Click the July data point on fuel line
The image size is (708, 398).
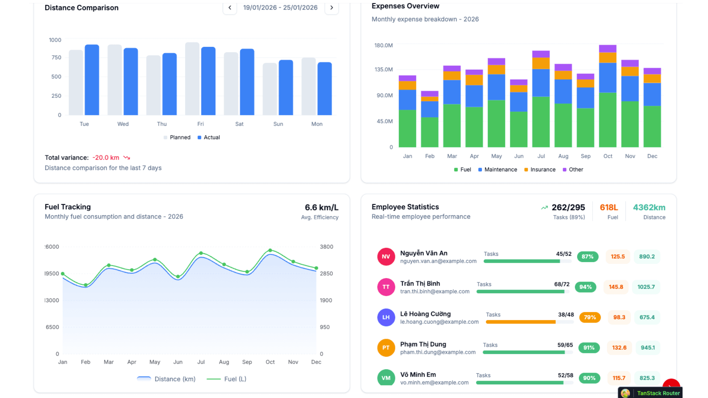pos(201,253)
